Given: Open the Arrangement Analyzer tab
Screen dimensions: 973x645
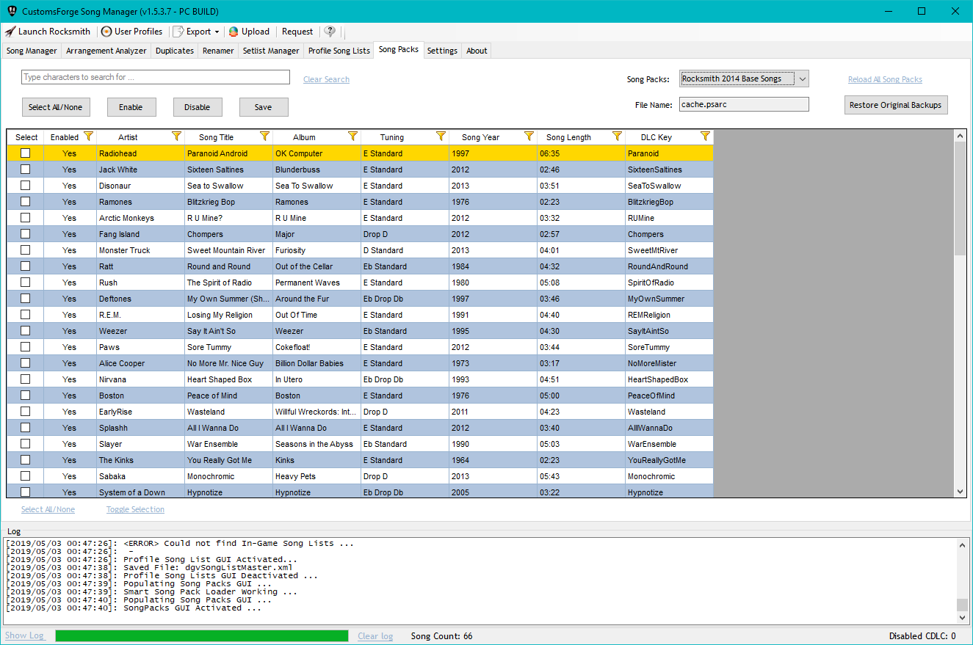Looking at the screenshot, I should 106,50.
